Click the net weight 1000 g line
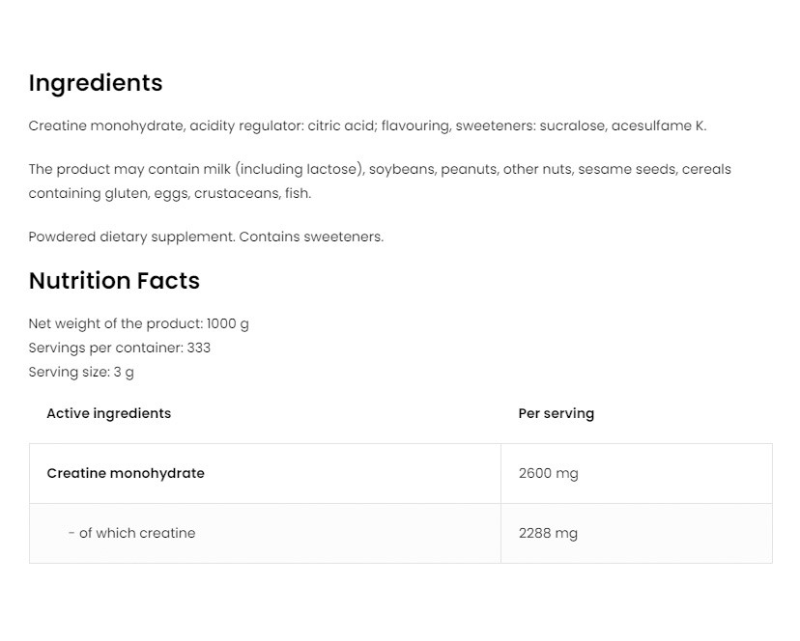This screenshot has height=641, width=800. tap(138, 323)
